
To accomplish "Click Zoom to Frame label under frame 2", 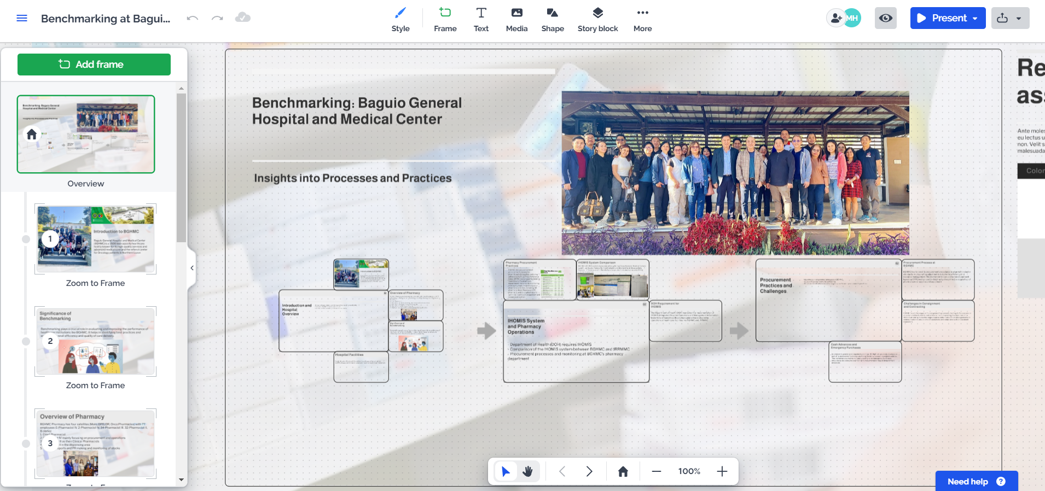I will tap(96, 385).
